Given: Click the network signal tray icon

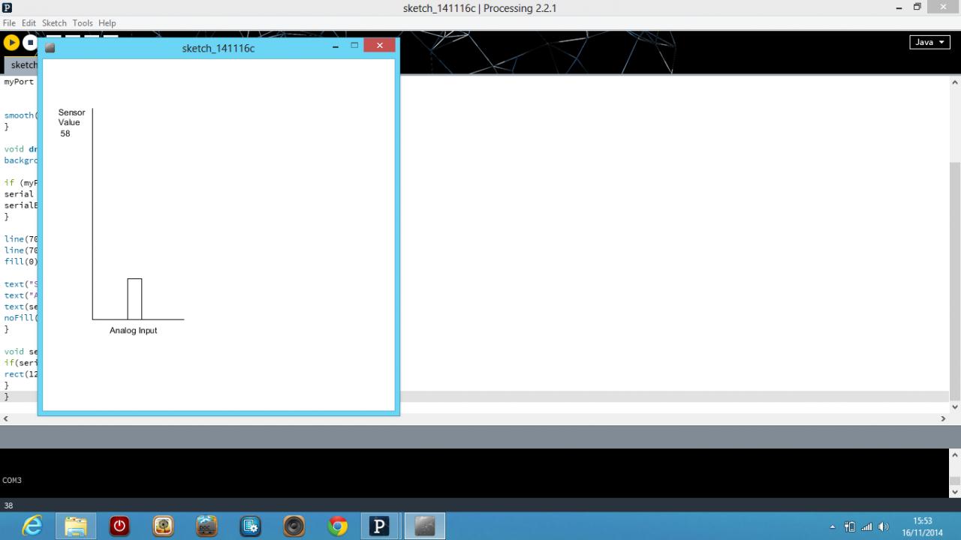Looking at the screenshot, I should 866,527.
